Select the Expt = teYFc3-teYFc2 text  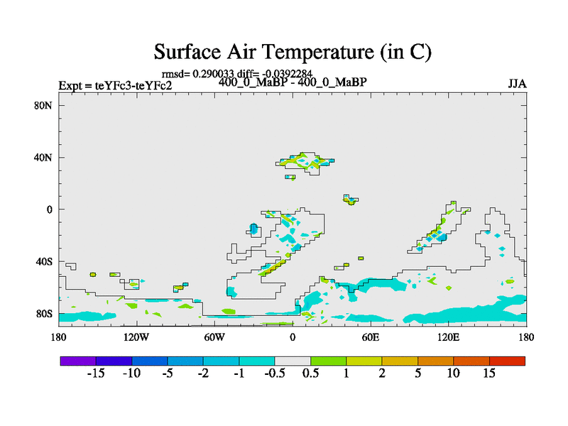(x=115, y=86)
